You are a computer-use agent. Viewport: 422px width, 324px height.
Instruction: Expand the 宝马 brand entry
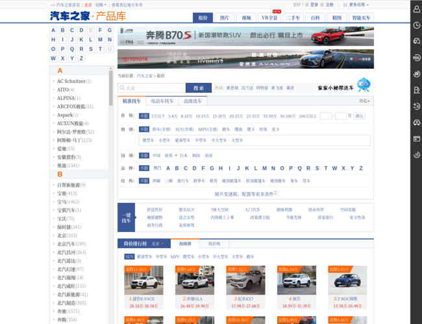(x=68, y=202)
